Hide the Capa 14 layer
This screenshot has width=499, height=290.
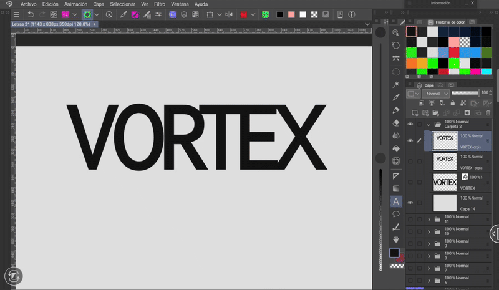[x=410, y=203]
